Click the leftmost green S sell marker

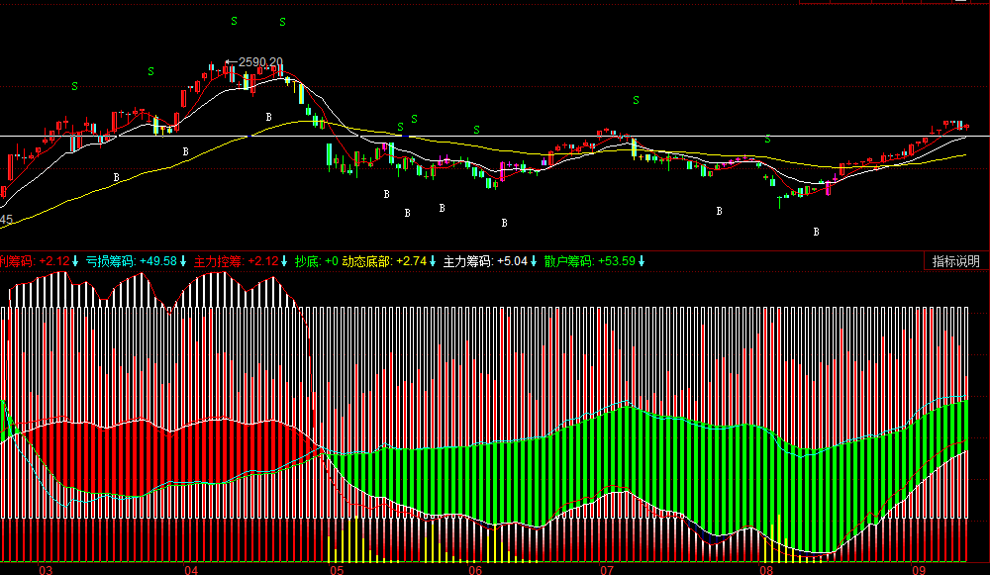74,87
